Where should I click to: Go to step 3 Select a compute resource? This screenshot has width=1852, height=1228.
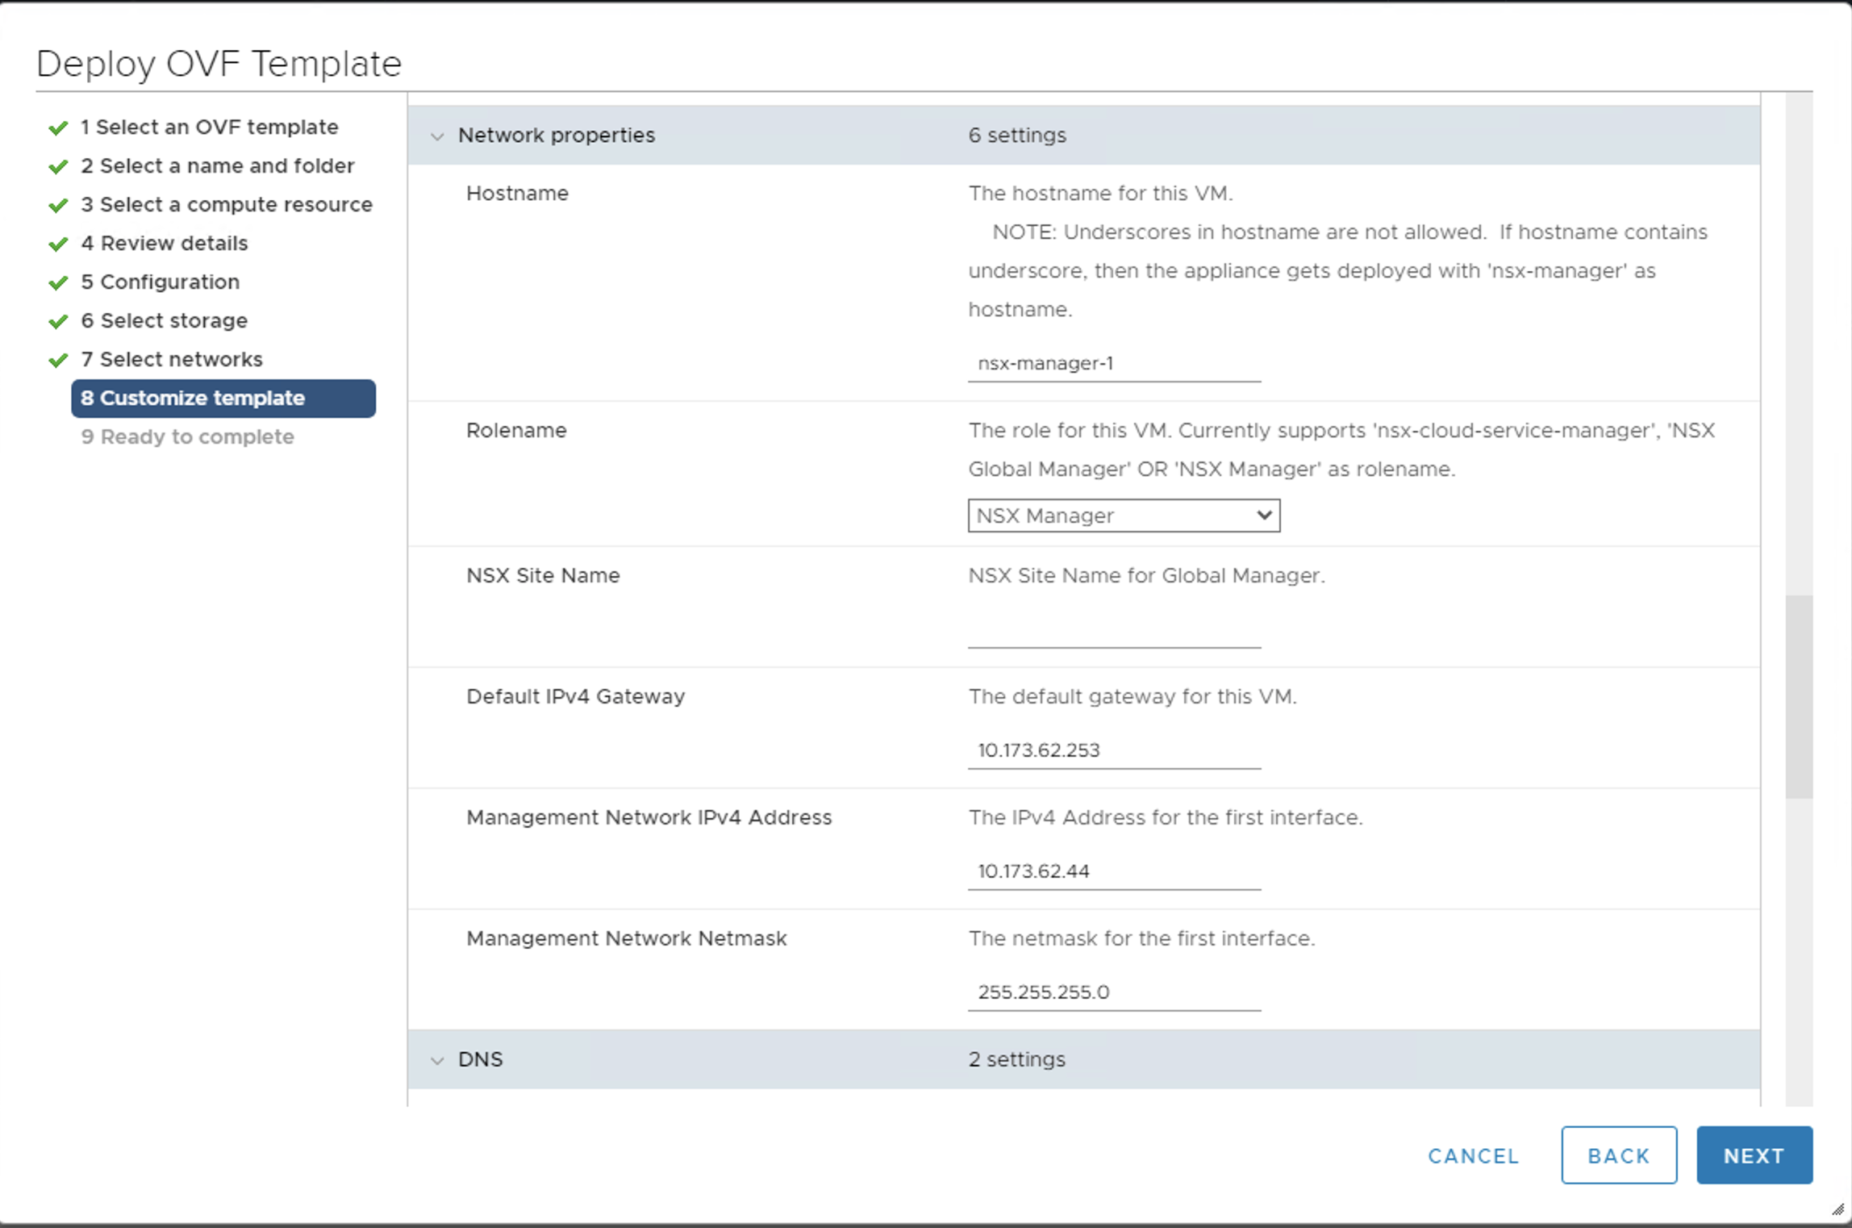pyautogui.click(x=226, y=205)
